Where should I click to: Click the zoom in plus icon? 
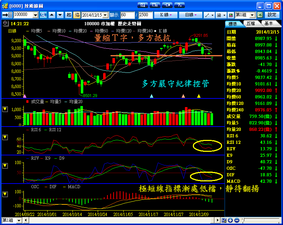tap(230, 220)
